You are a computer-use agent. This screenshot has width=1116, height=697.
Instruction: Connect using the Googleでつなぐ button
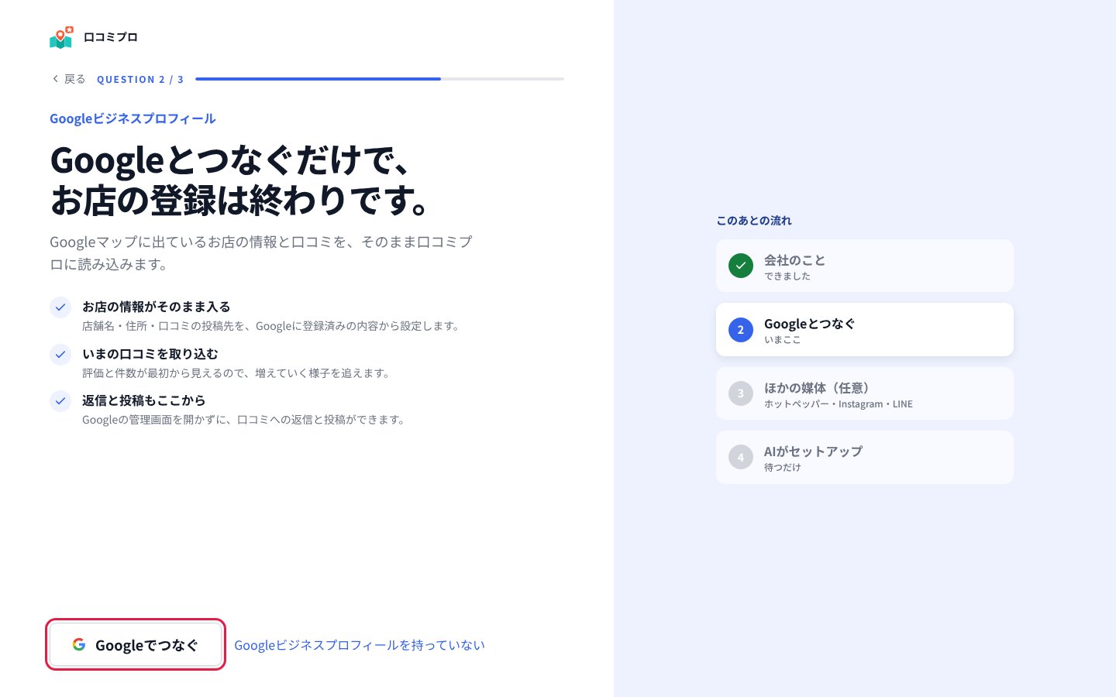[x=136, y=644]
